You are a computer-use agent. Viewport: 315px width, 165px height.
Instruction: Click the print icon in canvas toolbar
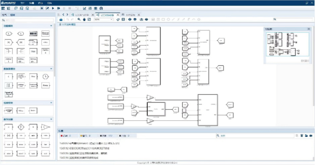point(146,19)
